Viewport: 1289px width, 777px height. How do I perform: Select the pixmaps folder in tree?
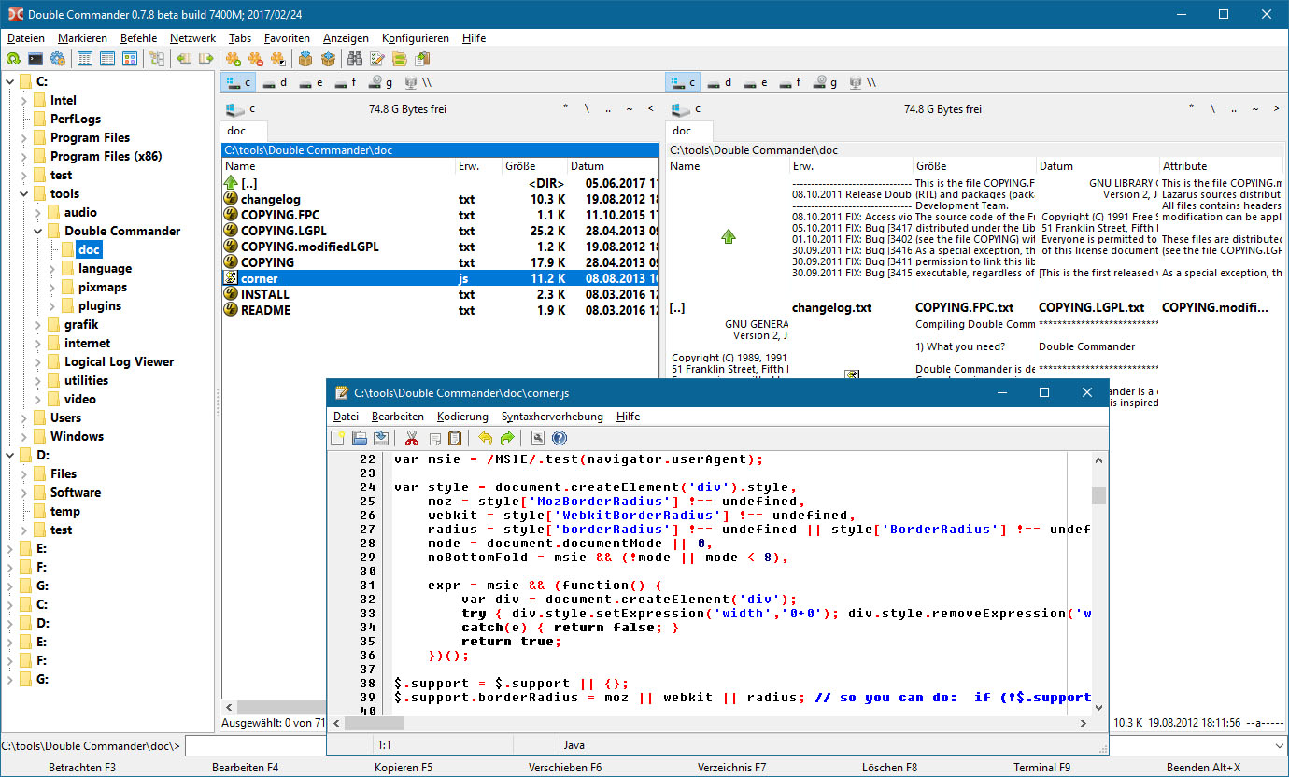pos(103,287)
